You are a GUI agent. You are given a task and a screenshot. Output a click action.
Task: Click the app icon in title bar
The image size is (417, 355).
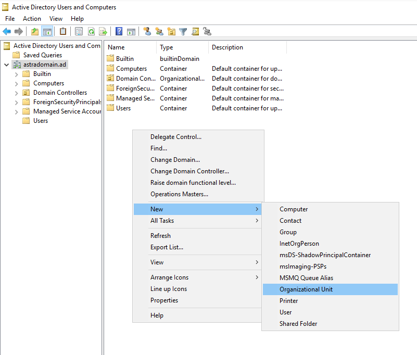(x=5, y=7)
